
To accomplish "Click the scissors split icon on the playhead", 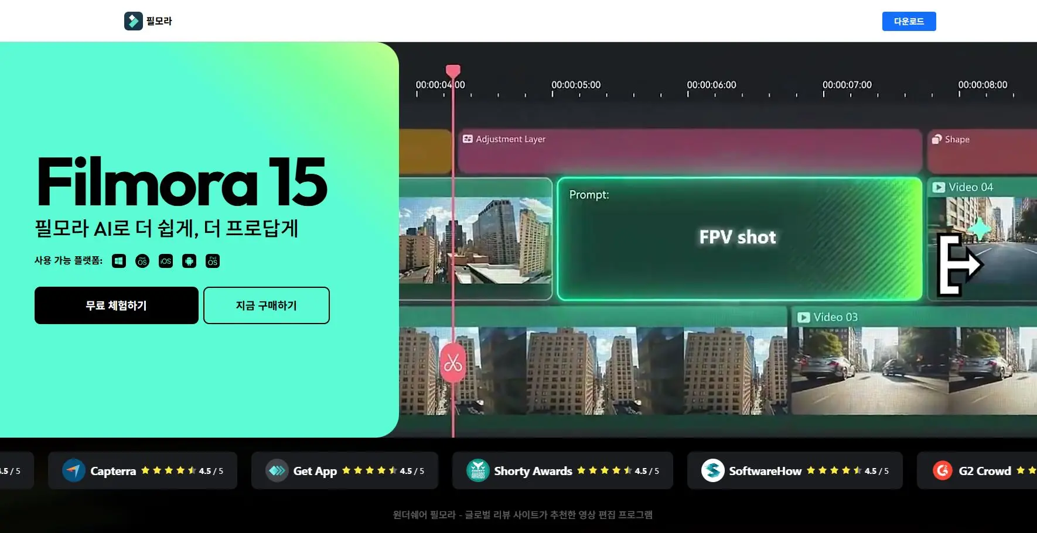I will pyautogui.click(x=453, y=363).
